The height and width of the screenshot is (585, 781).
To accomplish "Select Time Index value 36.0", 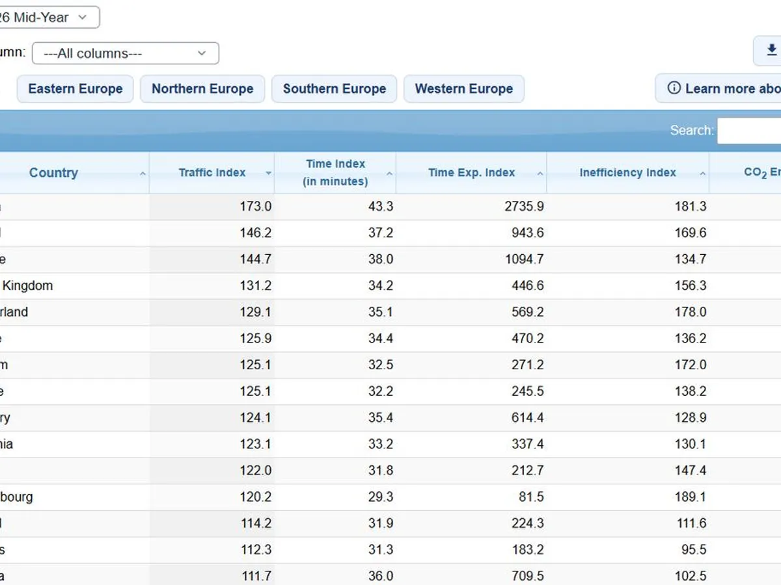I will pos(380,577).
